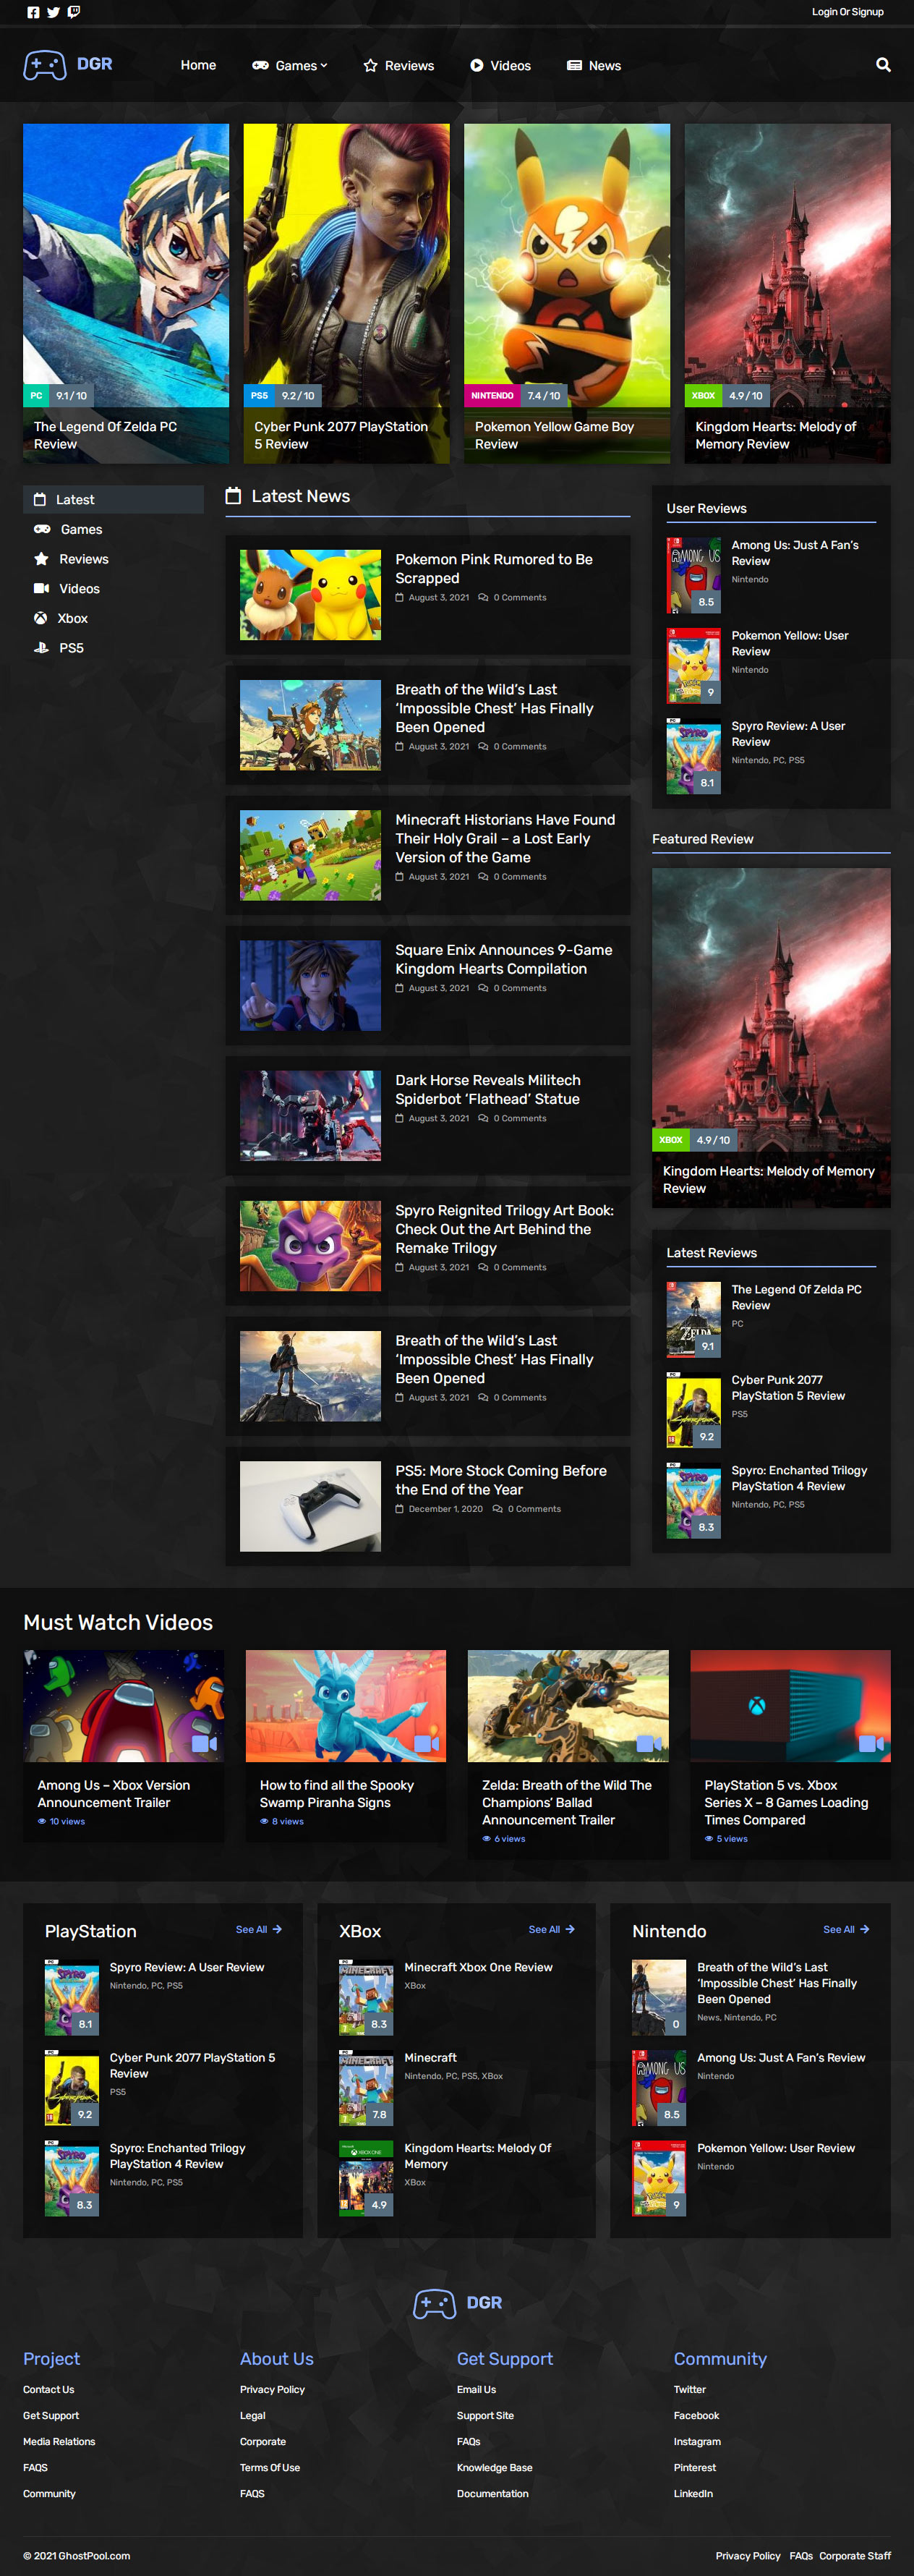Open Dark Horse Reveals Militech Spiderbot article
This screenshot has height=2576, width=914.
pyautogui.click(x=487, y=1090)
